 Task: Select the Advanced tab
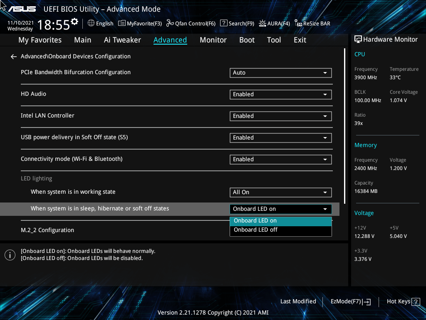(x=170, y=40)
